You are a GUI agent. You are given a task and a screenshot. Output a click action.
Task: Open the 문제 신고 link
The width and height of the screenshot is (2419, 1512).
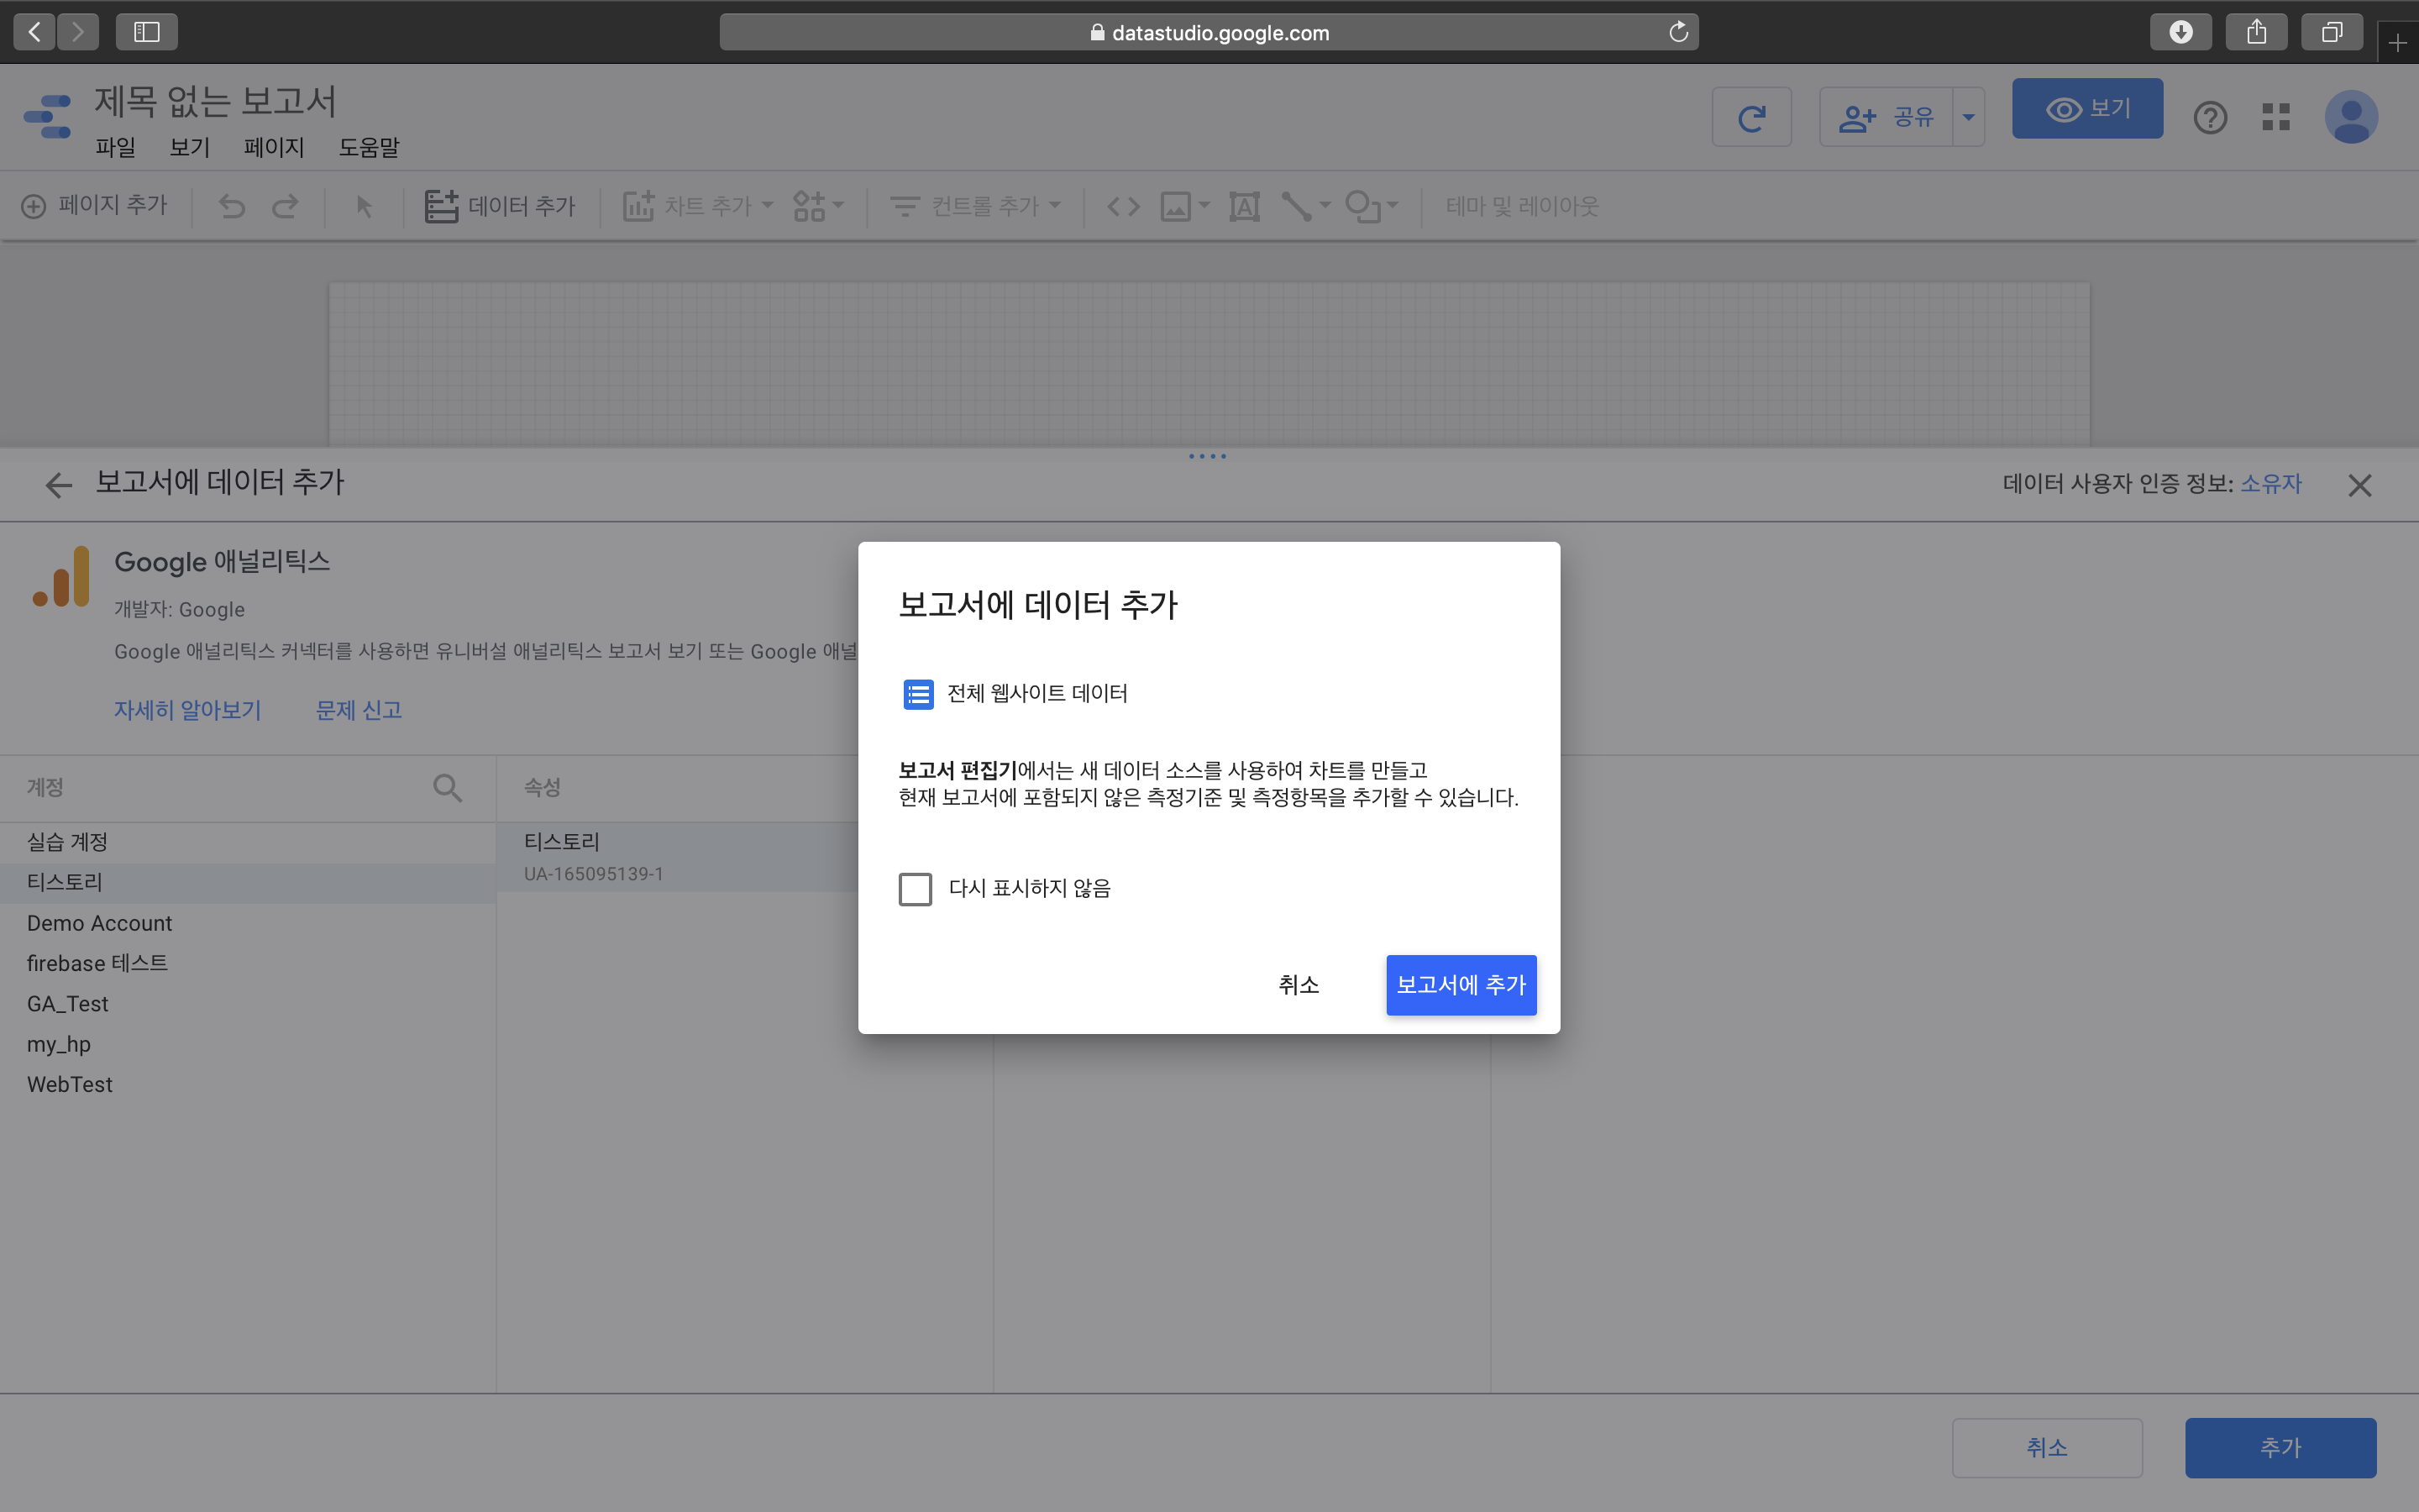point(359,710)
